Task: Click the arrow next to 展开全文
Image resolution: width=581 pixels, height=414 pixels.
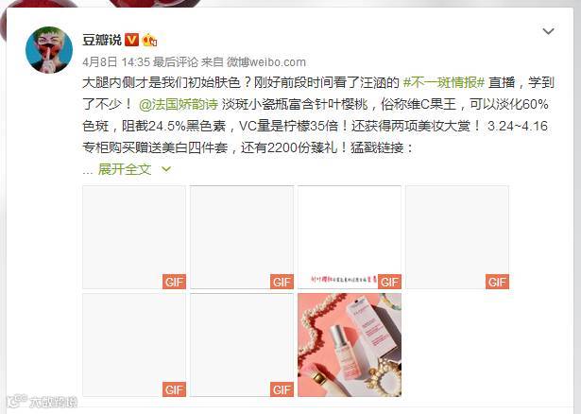Action: [166, 169]
